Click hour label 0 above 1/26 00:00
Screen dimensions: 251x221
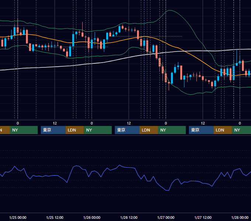(x=92, y=123)
